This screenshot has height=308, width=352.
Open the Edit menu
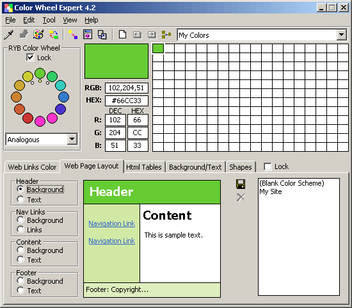point(29,20)
